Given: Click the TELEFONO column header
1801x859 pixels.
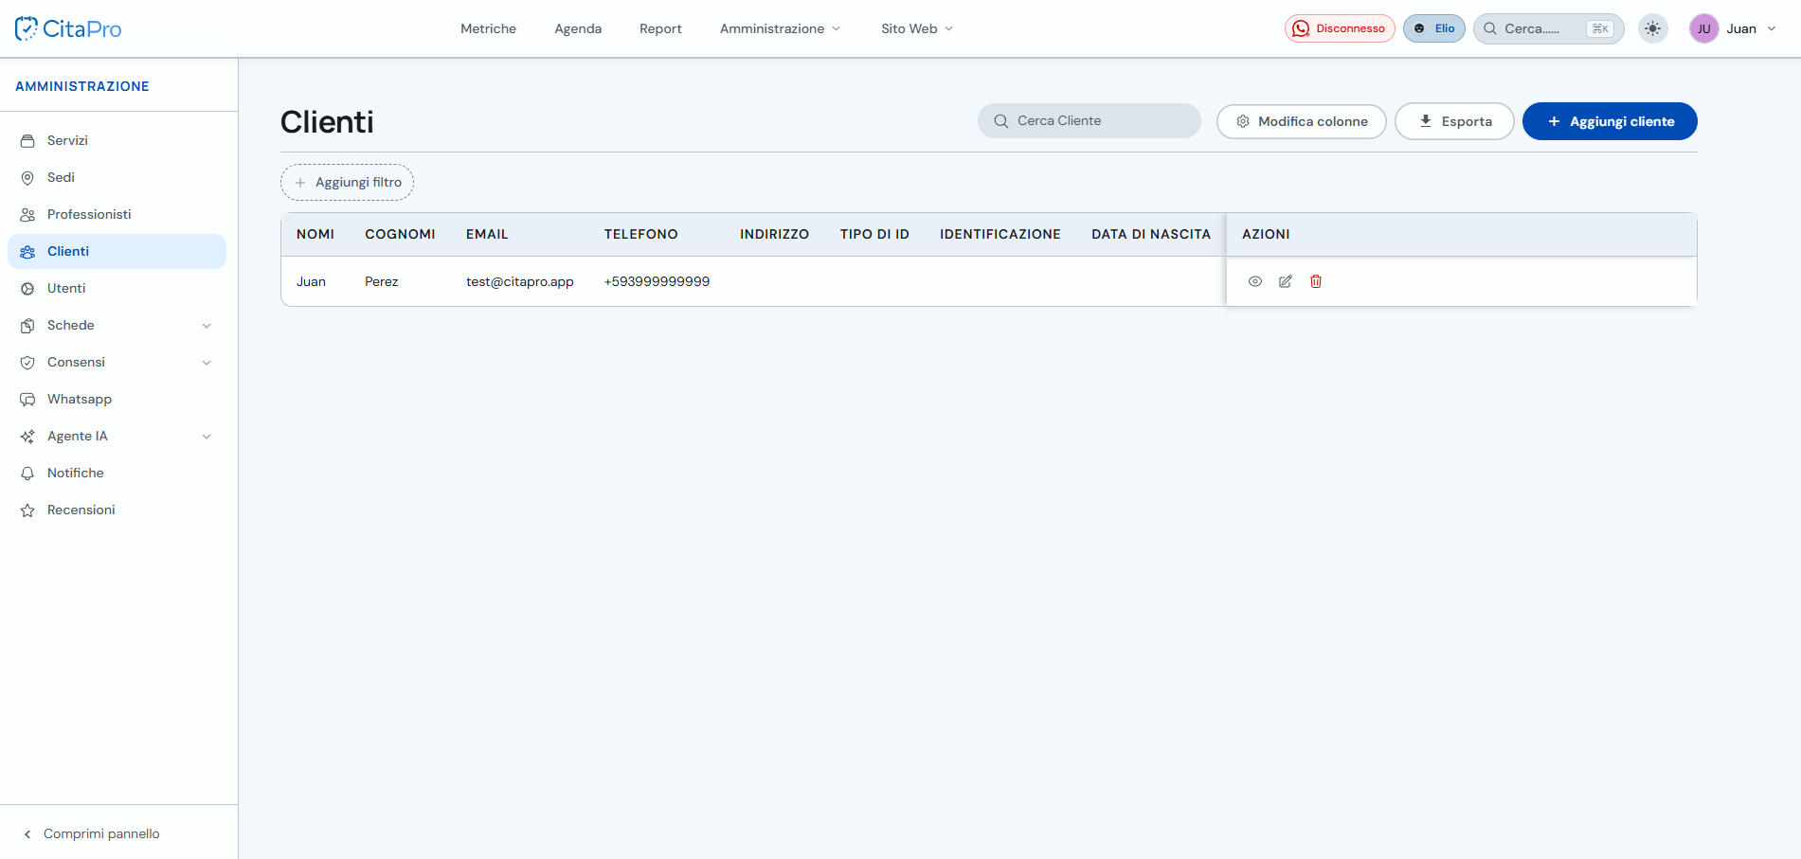Looking at the screenshot, I should [x=641, y=234].
